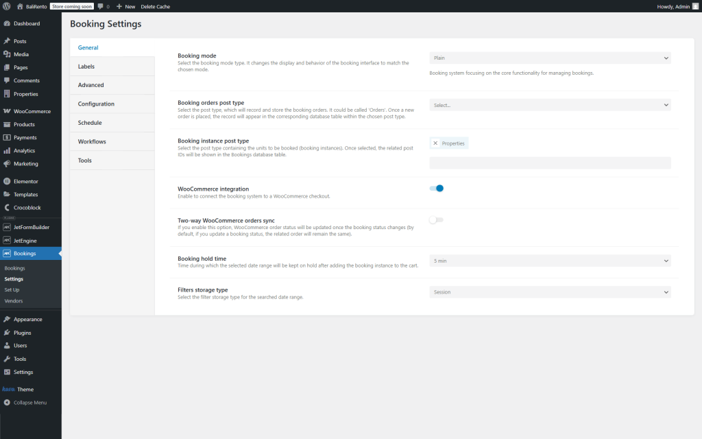The height and width of the screenshot is (439, 702).
Task: Click the Dashboard gauge icon
Action: [x=7, y=23]
